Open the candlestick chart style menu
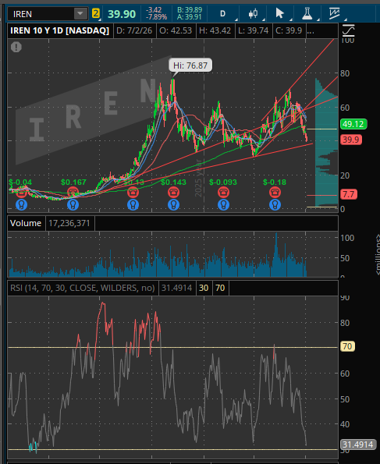 point(253,13)
